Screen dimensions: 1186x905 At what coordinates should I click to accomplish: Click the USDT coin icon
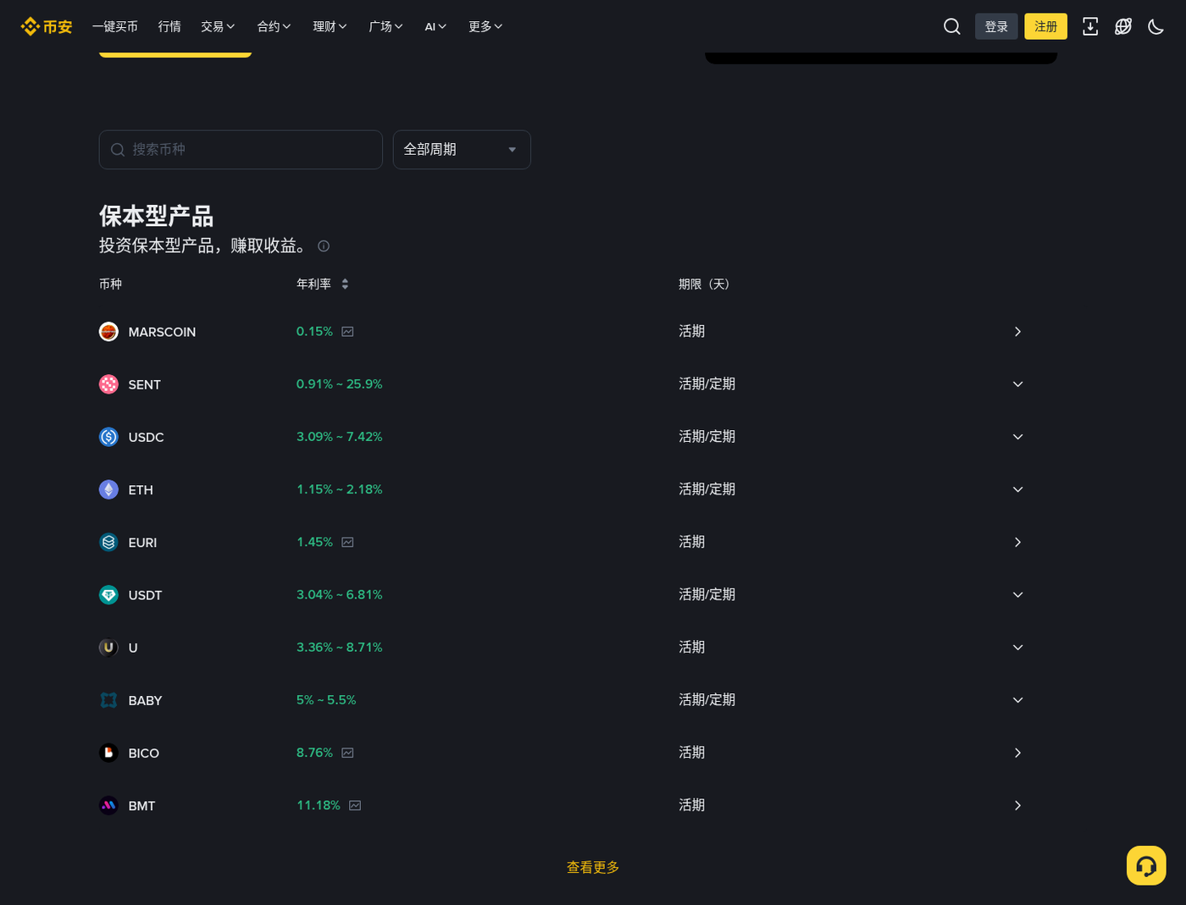(108, 595)
